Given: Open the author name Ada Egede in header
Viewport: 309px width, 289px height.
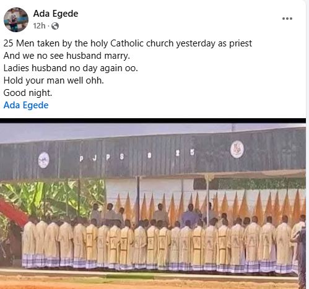Looking at the screenshot, I should click(56, 14).
